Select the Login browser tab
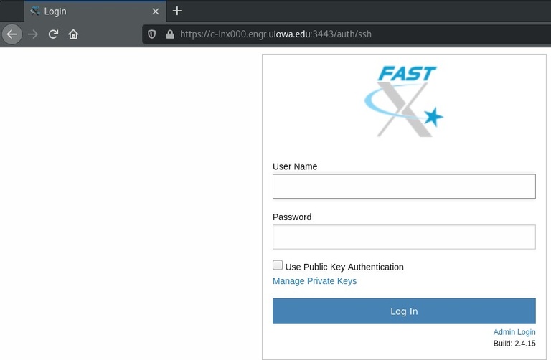This screenshot has height=360, width=551. point(86,11)
